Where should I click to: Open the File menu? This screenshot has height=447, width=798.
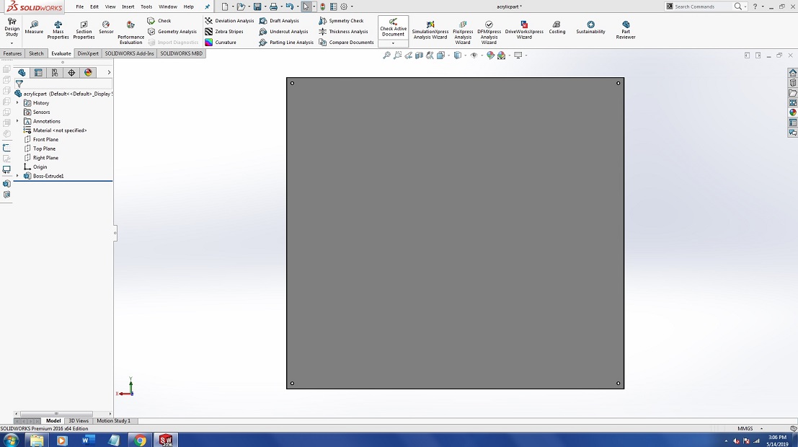coord(79,6)
